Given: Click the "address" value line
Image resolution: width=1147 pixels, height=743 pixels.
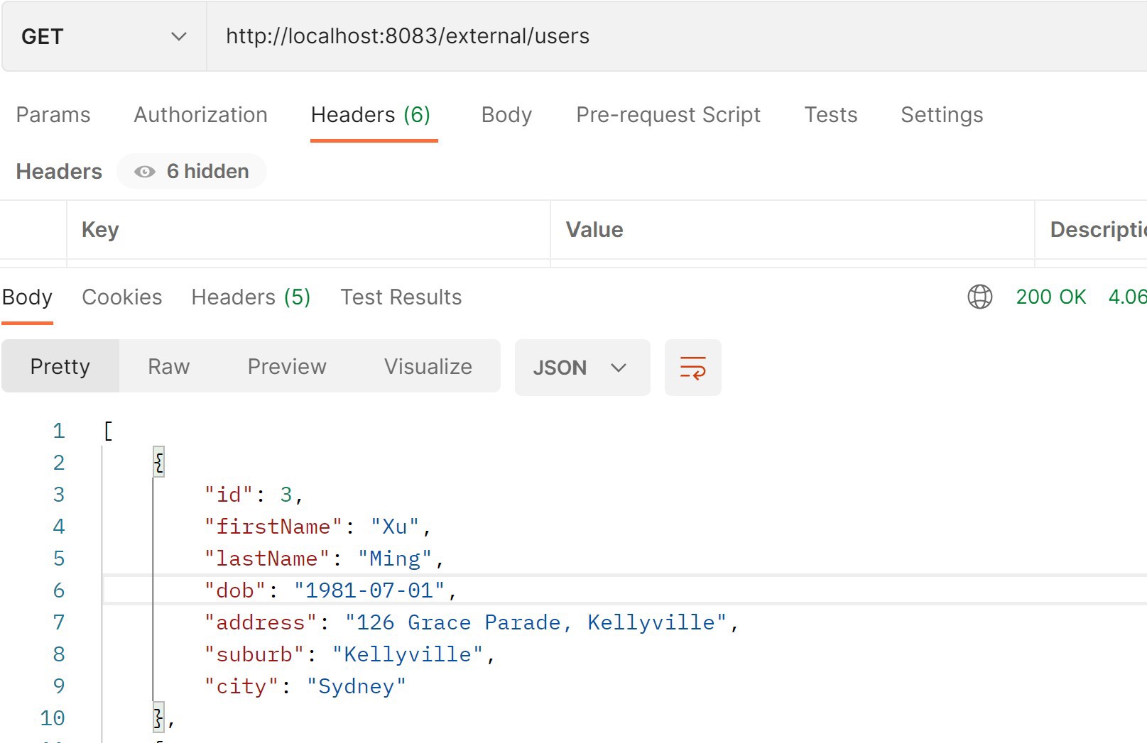Looking at the screenshot, I should click(x=472, y=622).
